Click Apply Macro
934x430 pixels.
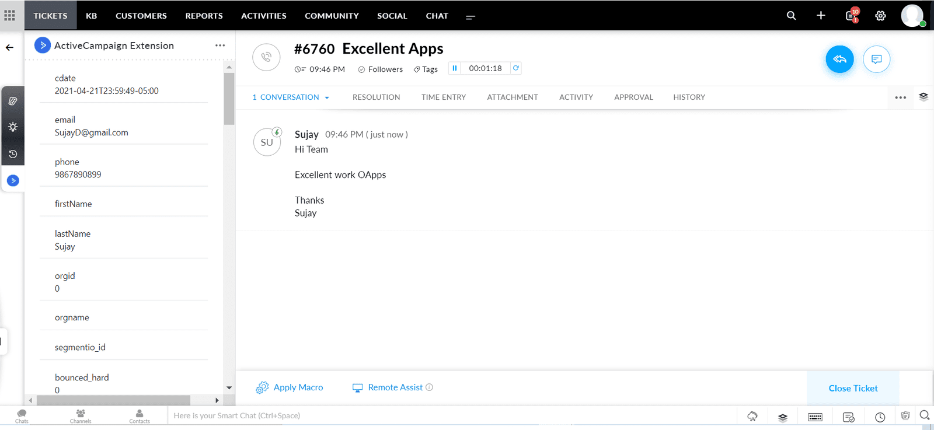pos(290,387)
